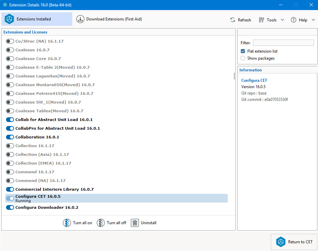Click the Download Extensions arrow icon

click(x=80, y=19)
